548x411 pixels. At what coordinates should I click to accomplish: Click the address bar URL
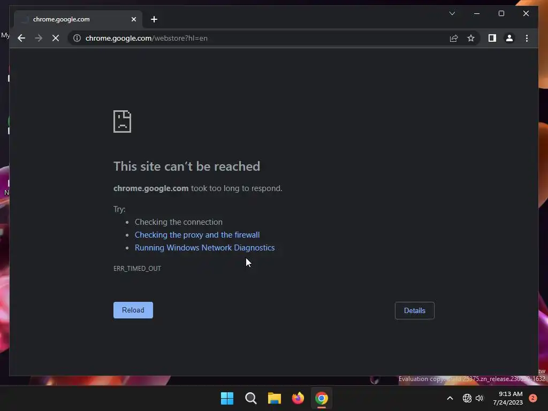click(147, 38)
